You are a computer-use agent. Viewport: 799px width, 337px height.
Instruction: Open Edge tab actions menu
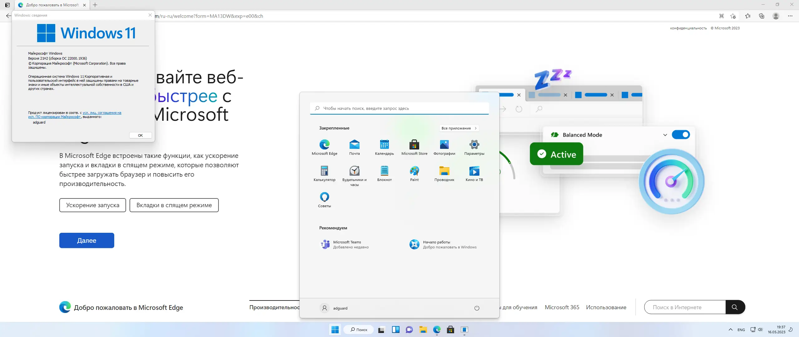click(x=7, y=5)
